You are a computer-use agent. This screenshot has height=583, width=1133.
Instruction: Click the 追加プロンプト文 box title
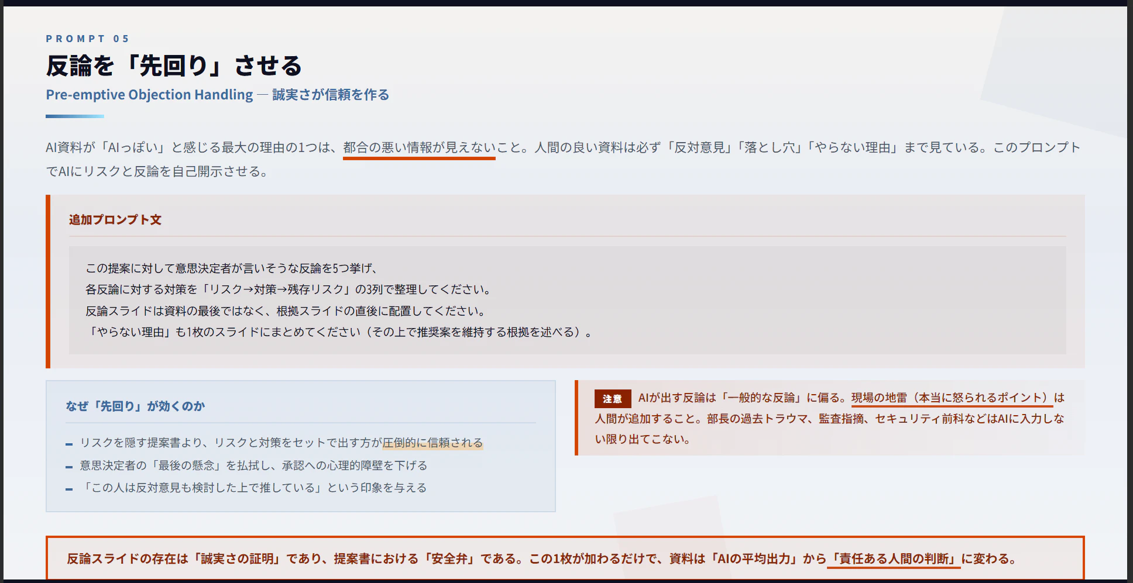pyautogui.click(x=115, y=220)
